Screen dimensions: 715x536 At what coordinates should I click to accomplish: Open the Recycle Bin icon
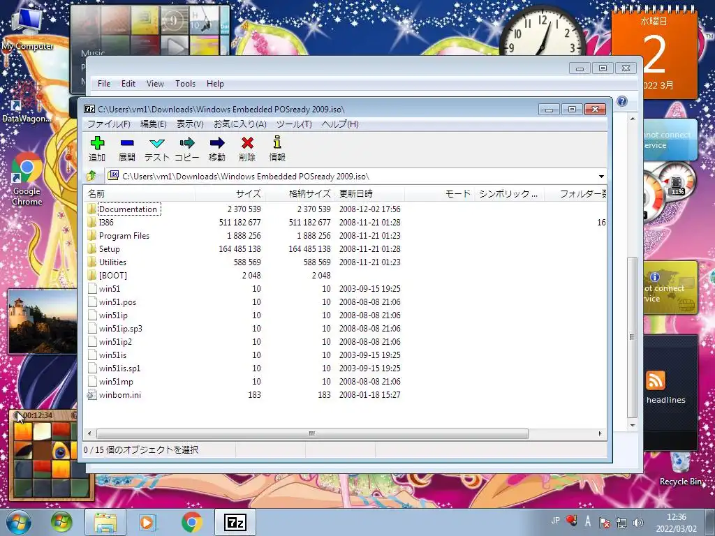tap(680, 468)
